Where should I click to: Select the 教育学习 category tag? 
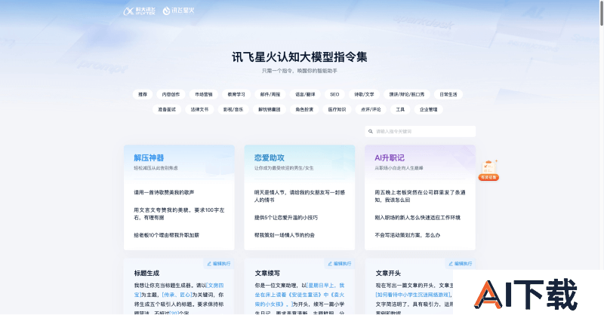[236, 95]
